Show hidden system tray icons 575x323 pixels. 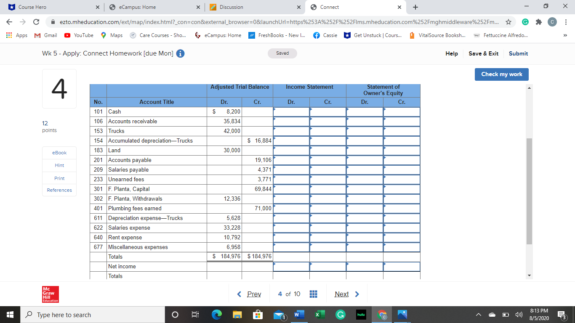click(479, 315)
